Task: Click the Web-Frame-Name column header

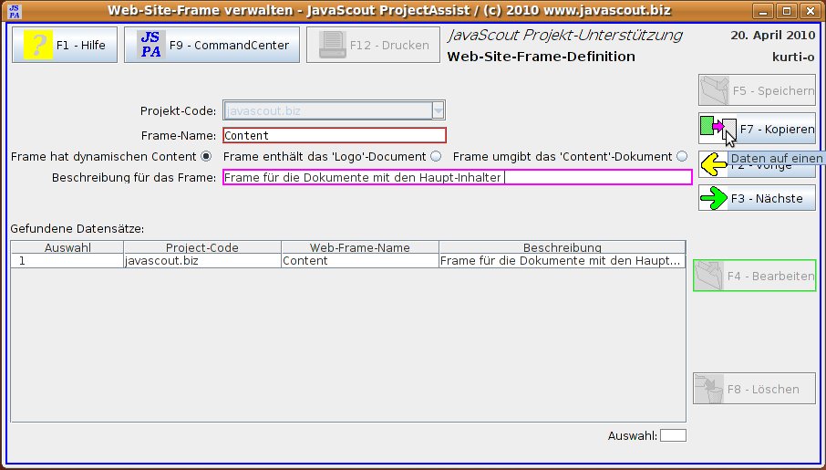Action: [x=360, y=247]
